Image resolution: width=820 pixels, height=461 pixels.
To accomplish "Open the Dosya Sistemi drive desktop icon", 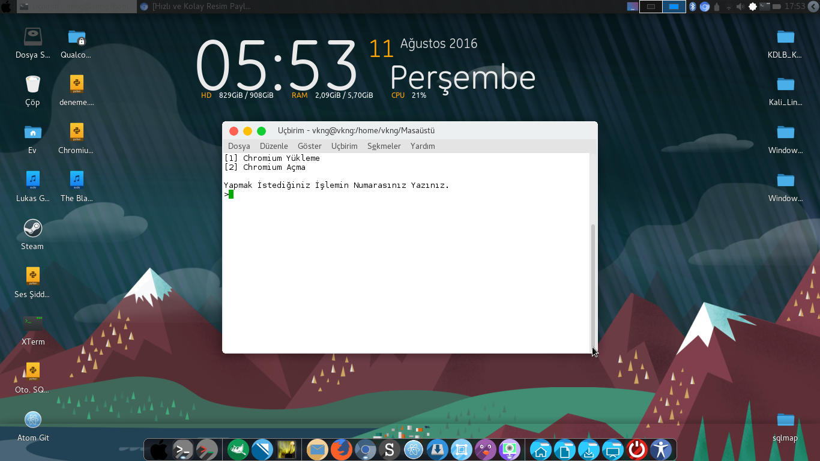I will click(33, 37).
